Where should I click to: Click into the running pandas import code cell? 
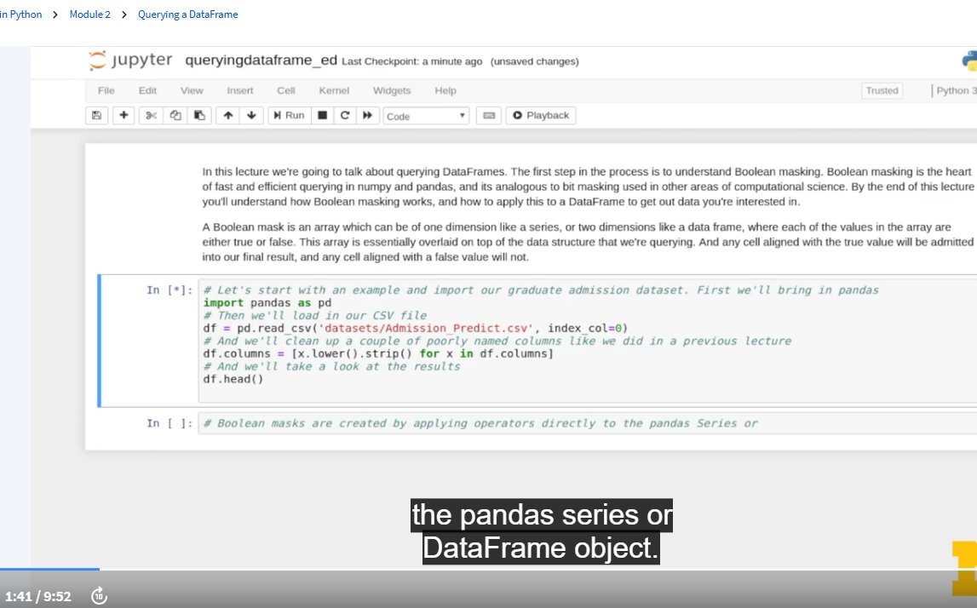587,341
